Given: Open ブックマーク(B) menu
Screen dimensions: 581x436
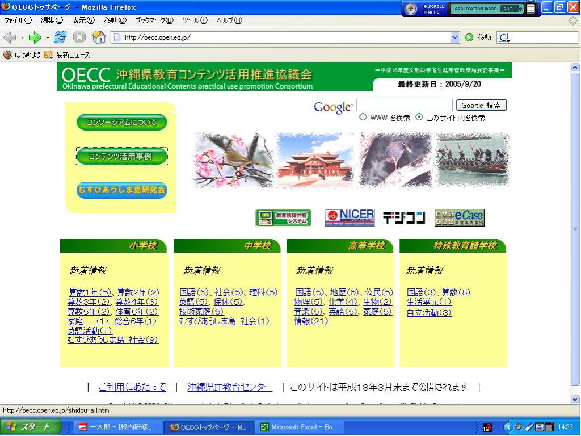Looking at the screenshot, I should 154,20.
